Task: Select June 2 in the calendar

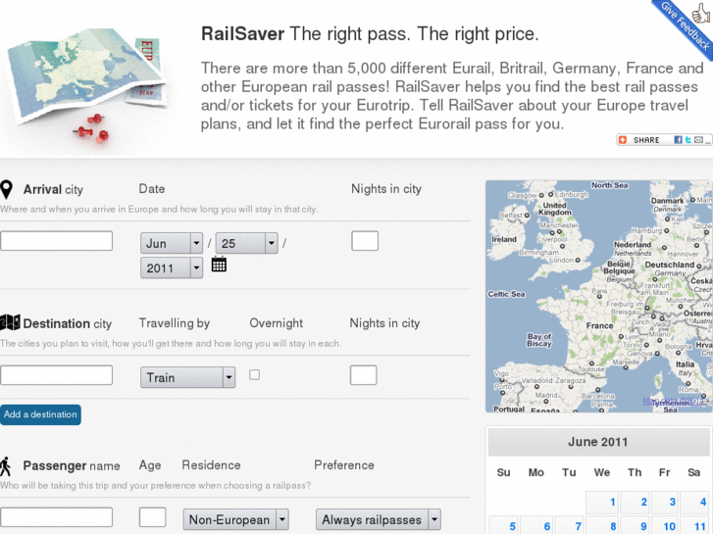Action: click(x=635, y=503)
